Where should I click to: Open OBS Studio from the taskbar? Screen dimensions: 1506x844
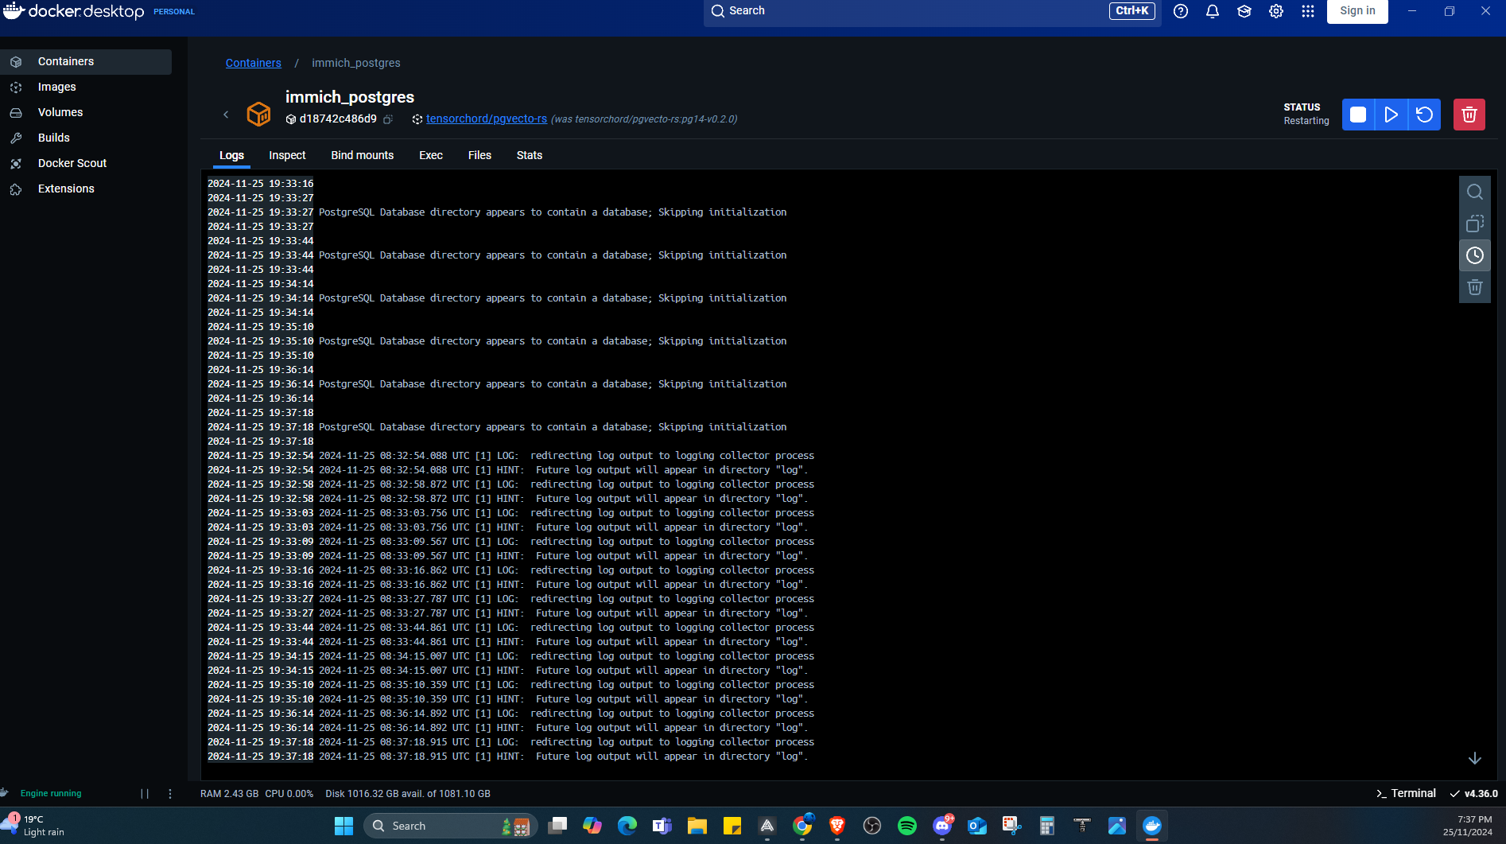point(872,826)
